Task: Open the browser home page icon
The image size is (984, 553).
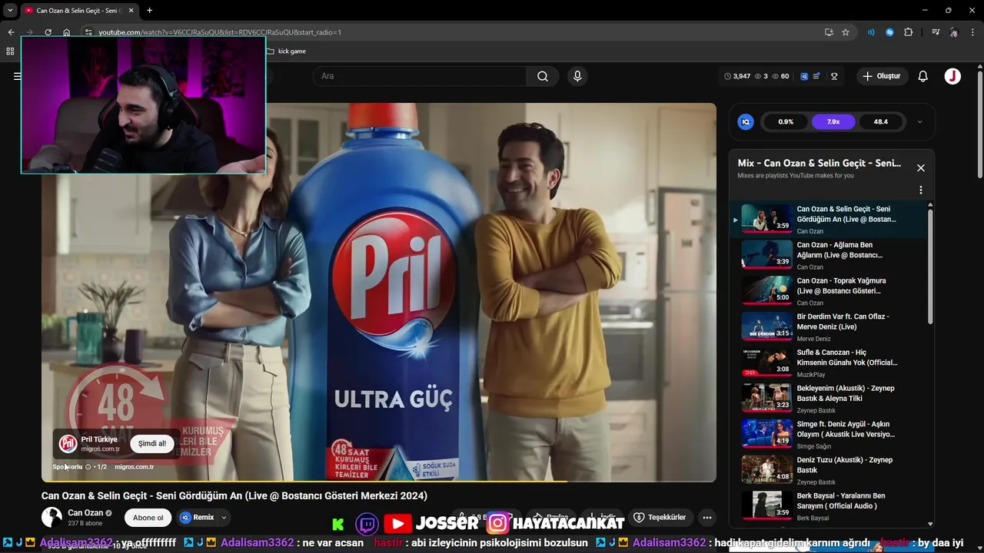Action: [67, 32]
